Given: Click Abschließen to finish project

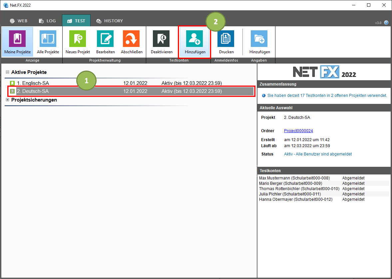Looking at the screenshot, I should click(x=132, y=42).
